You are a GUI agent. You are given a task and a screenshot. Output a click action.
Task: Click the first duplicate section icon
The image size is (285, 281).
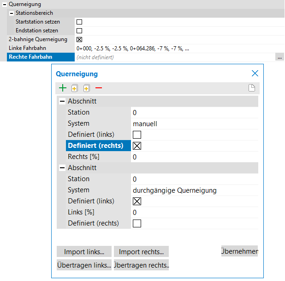pyautogui.click(x=75, y=88)
